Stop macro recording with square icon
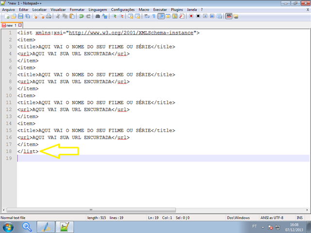 pos(198,16)
